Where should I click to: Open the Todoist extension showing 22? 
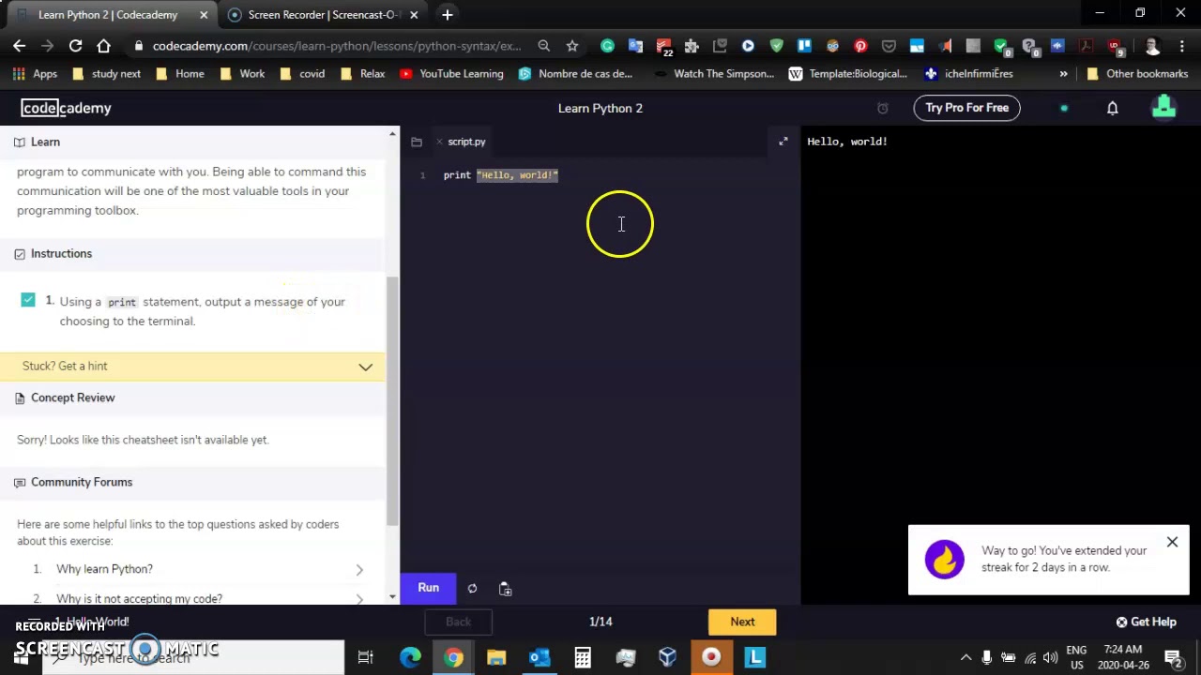tap(664, 46)
